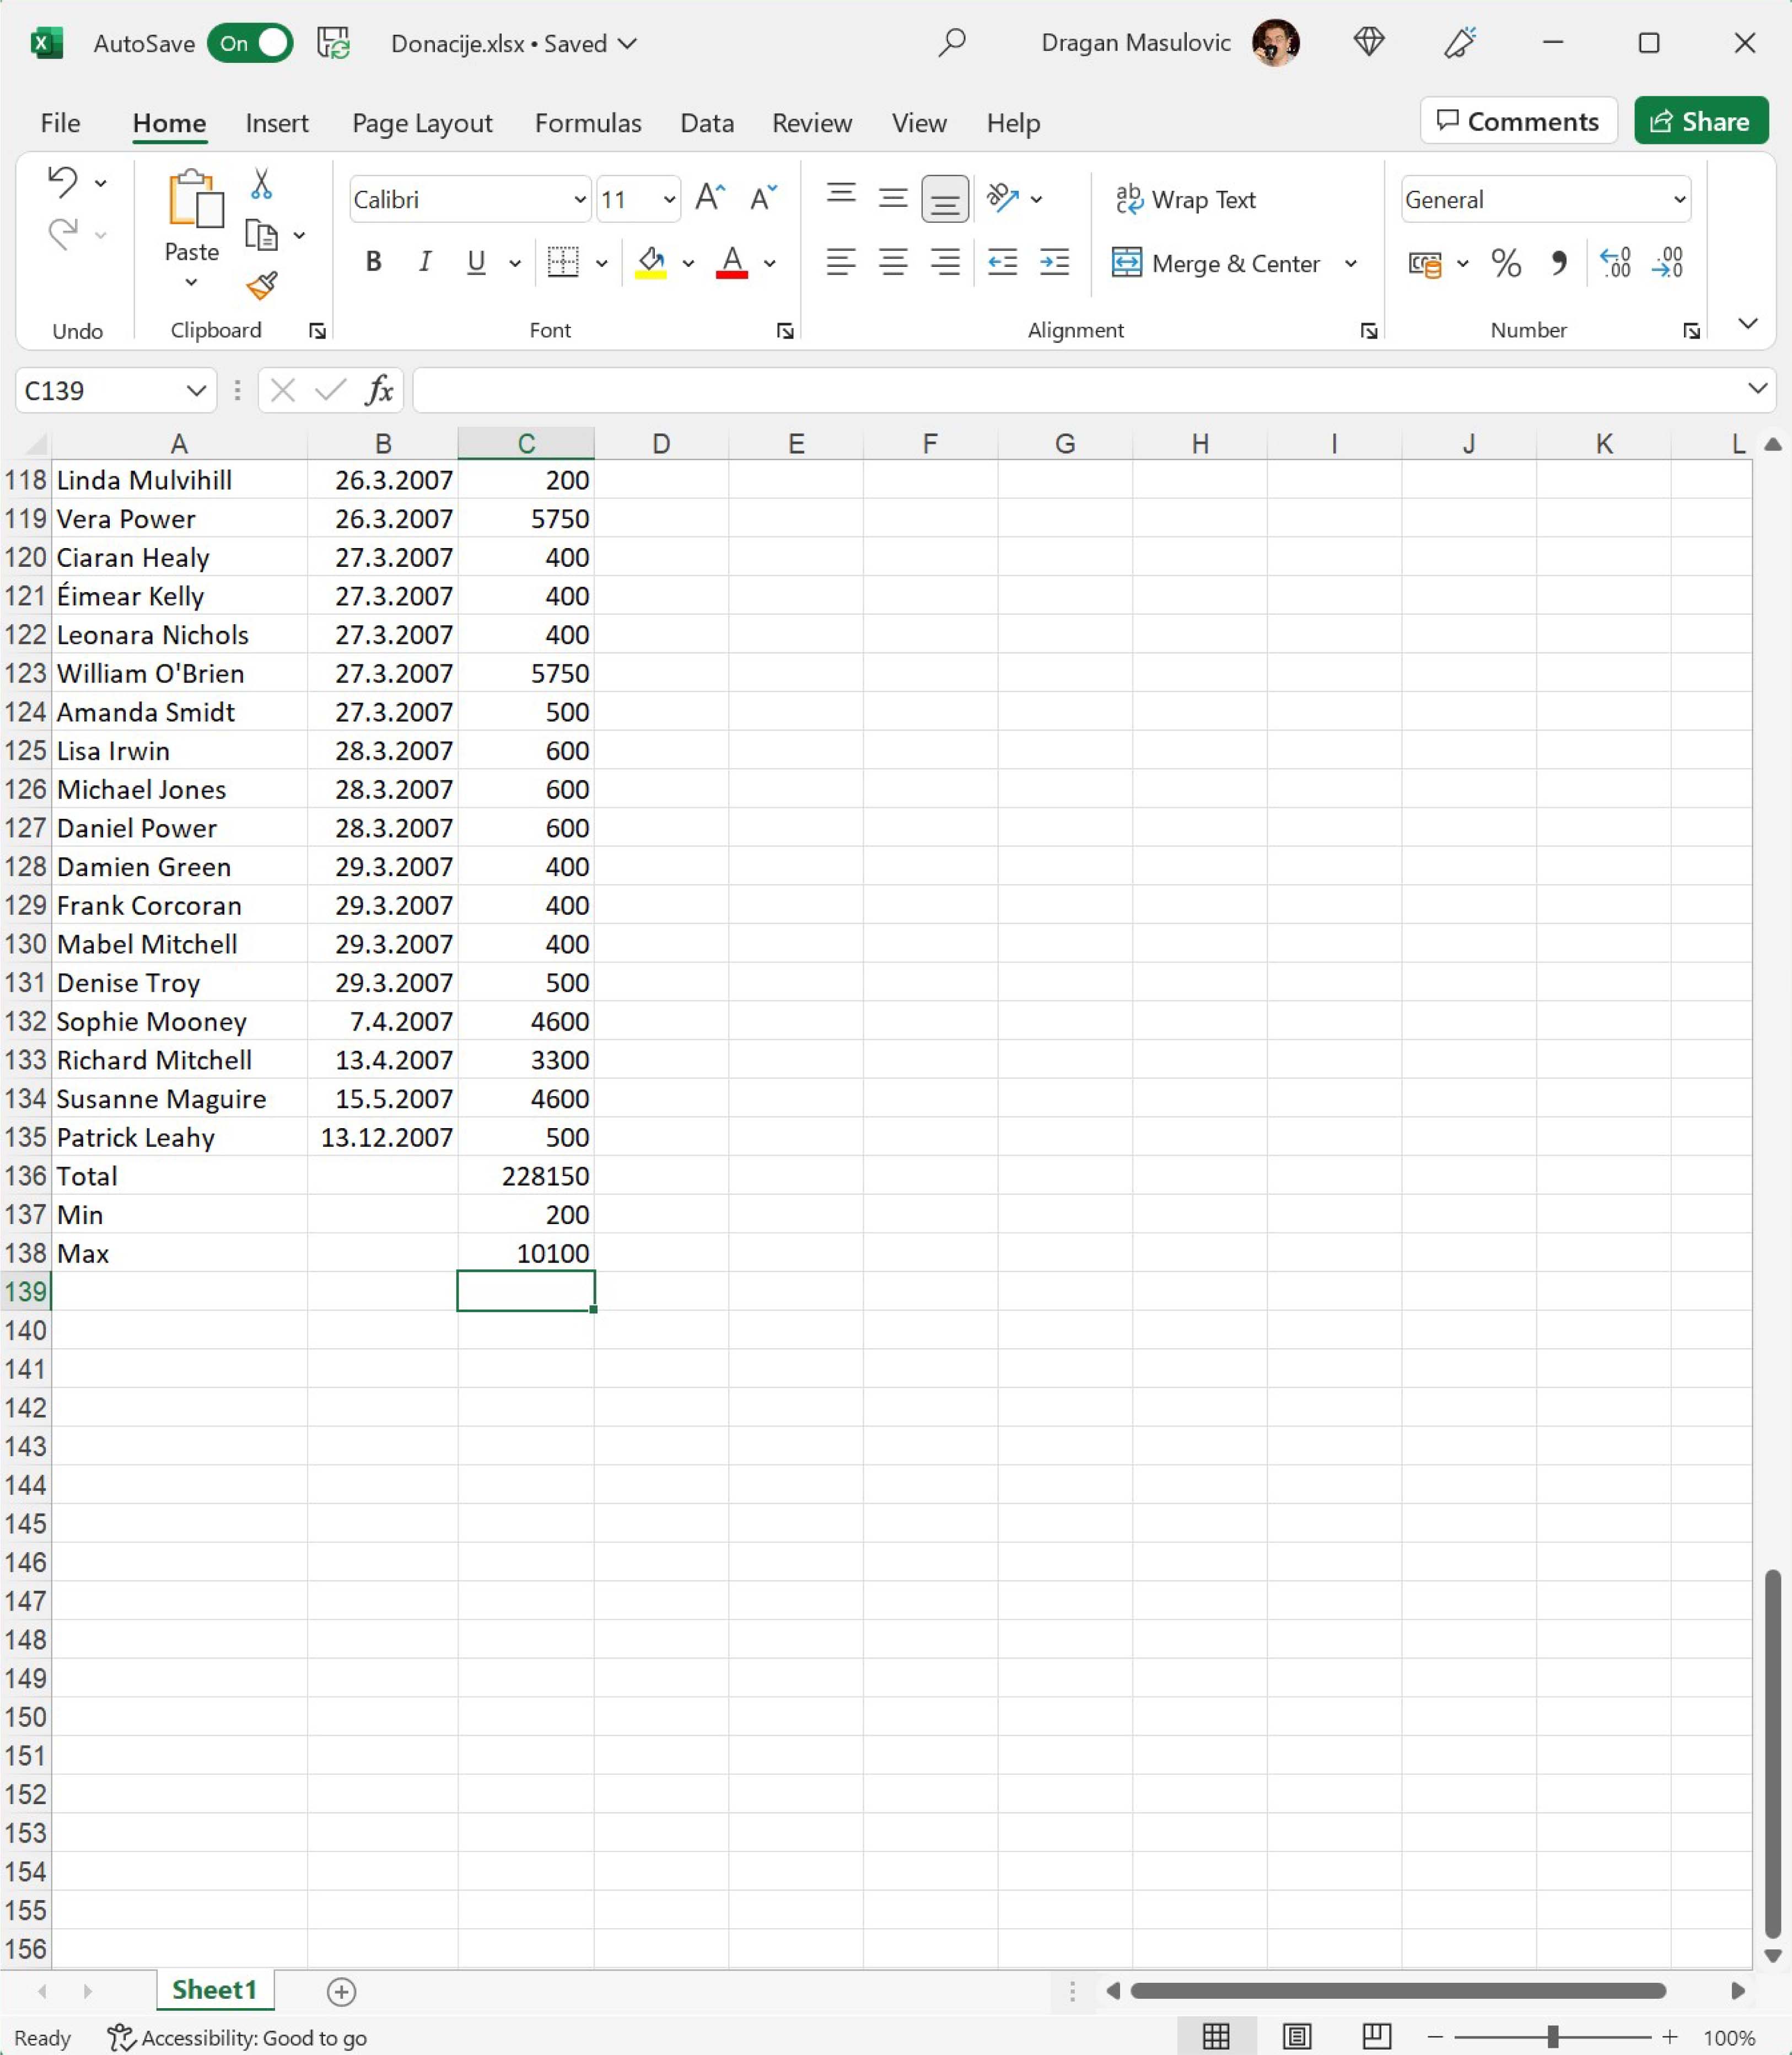Click Increase Font Size icon

710,198
